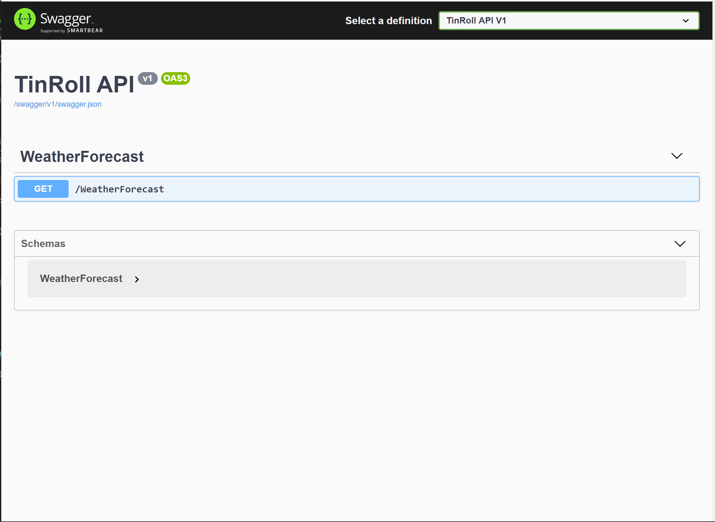Image resolution: width=715 pixels, height=522 pixels.
Task: Collapse the Schemas section chevron
Action: click(x=680, y=244)
